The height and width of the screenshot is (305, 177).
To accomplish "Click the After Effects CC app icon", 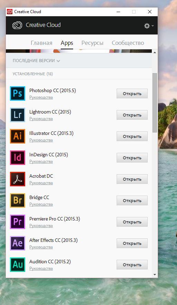I will (x=18, y=243).
